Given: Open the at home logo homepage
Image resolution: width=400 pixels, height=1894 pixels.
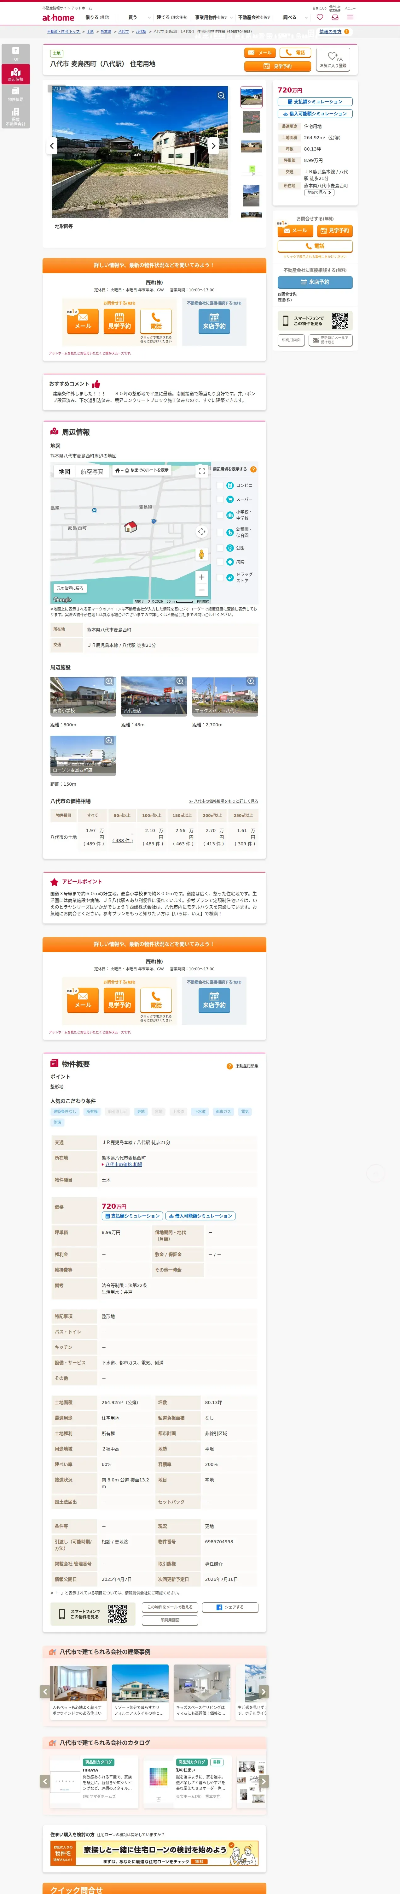Looking at the screenshot, I should click(58, 18).
